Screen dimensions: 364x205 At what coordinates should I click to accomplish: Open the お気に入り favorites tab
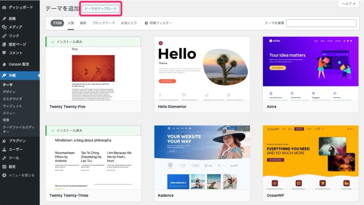tap(129, 23)
